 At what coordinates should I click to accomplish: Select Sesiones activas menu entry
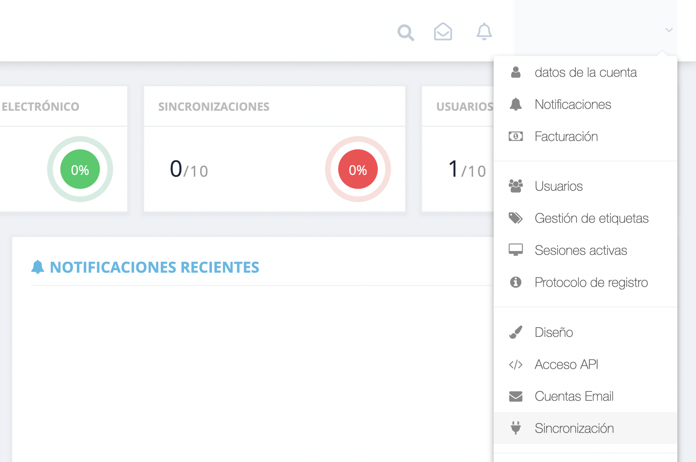point(585,250)
